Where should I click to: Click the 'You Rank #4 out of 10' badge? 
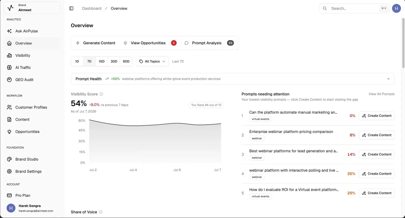pyautogui.click(x=206, y=105)
